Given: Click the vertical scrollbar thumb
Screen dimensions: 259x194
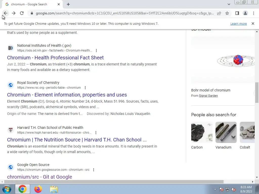Looking at the screenshot, I should (x=257, y=92).
